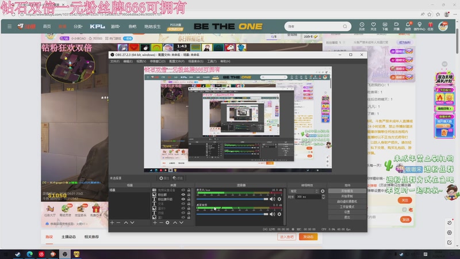Open Steam from the Windows taskbar
Screen dimensions: 460x259
(18, 254)
